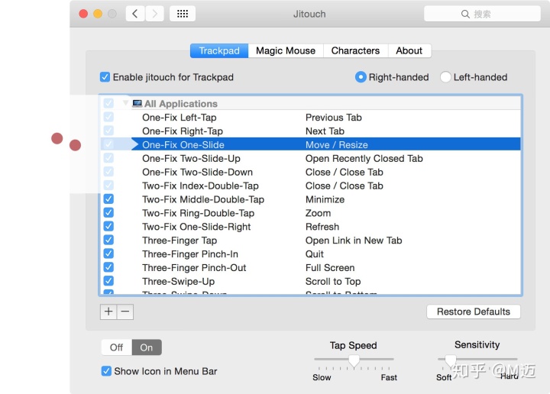Select One-Fix Right-Tap gesture row

tap(310, 131)
